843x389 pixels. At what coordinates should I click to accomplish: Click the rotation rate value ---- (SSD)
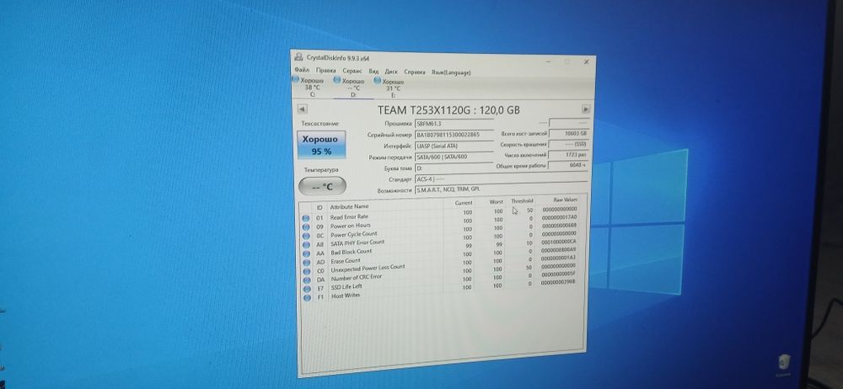tap(569, 144)
